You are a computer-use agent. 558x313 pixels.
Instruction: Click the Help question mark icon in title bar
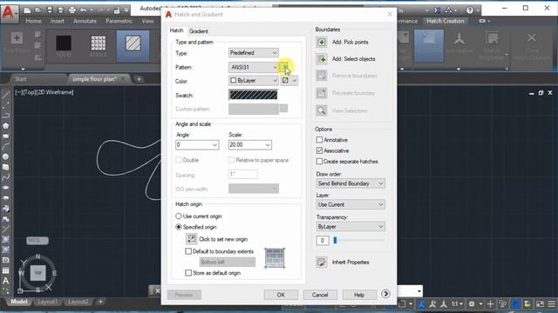(x=470, y=10)
